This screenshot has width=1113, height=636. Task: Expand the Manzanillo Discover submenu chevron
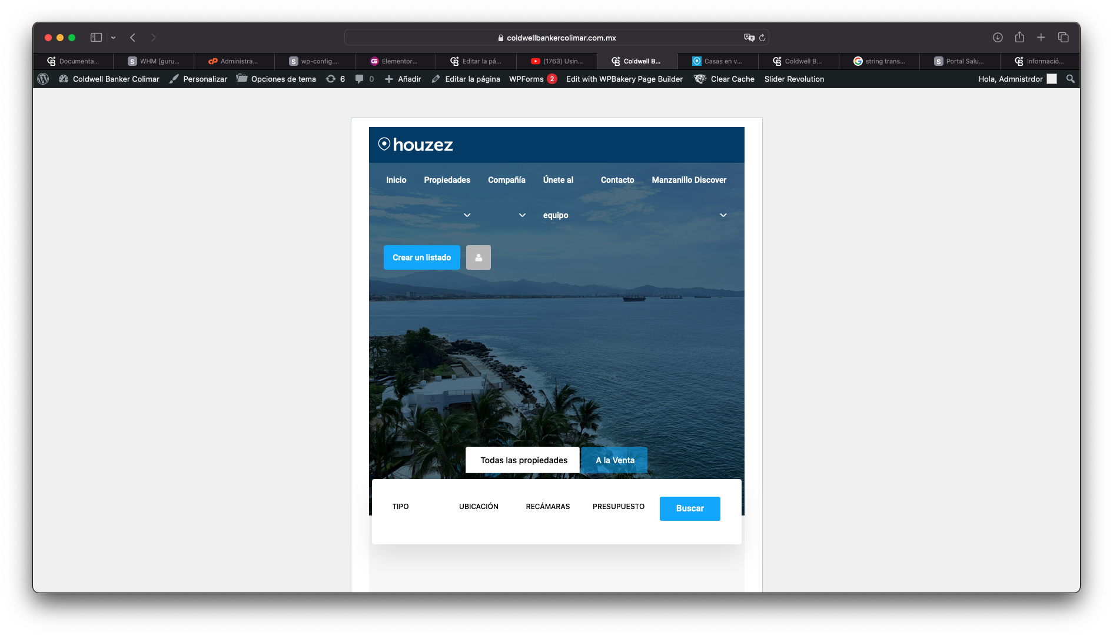coord(723,215)
